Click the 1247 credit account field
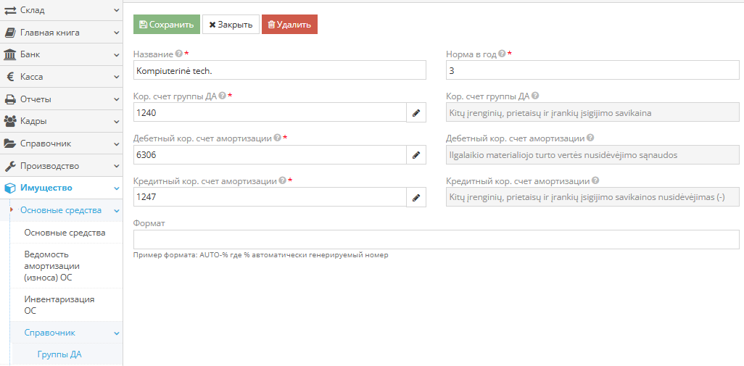The height and width of the screenshot is (366, 744). 270,197
